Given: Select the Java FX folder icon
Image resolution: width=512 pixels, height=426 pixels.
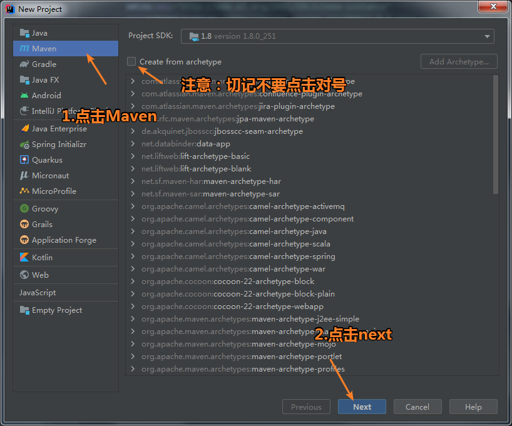Looking at the screenshot, I should (24, 79).
